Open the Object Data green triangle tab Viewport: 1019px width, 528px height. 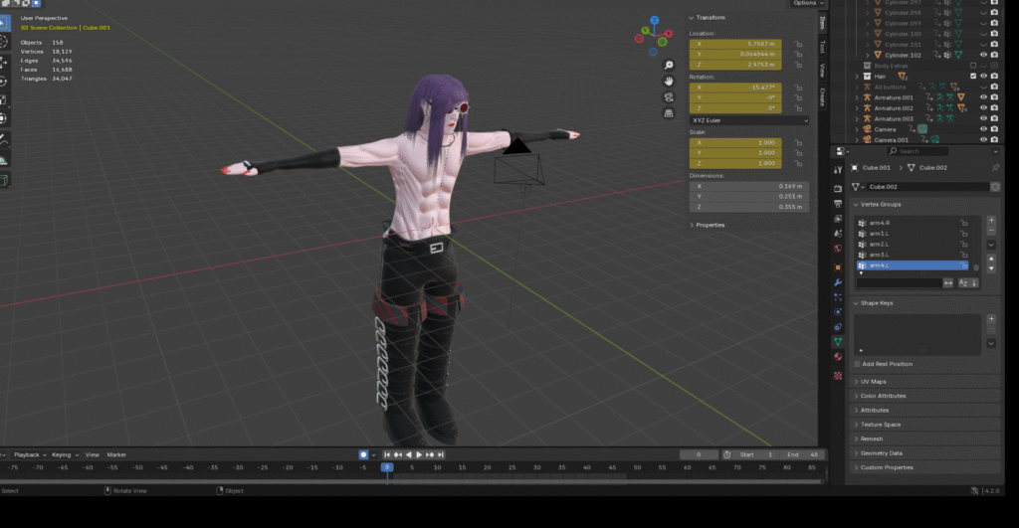pos(838,341)
